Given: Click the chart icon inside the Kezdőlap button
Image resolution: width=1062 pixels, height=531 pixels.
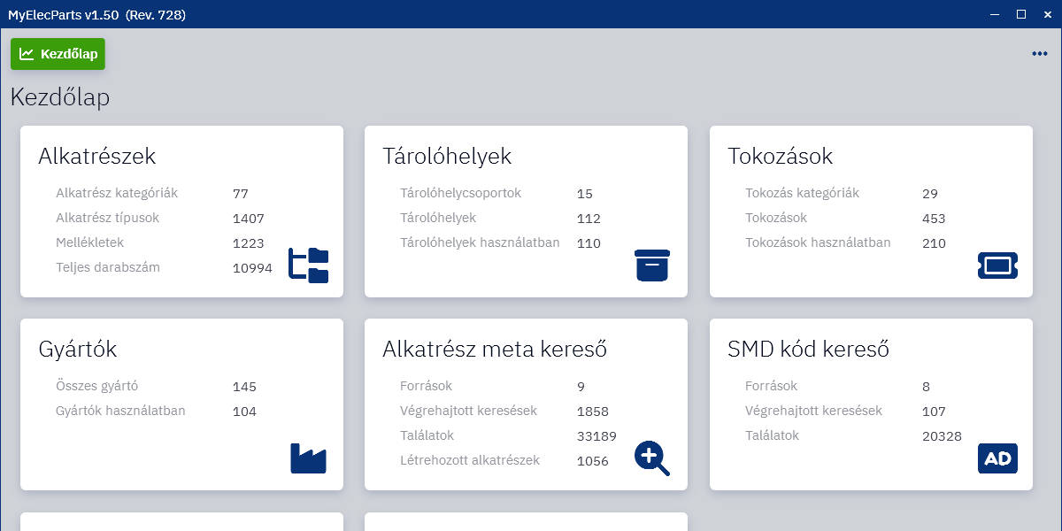Looking at the screenshot, I should [27, 54].
